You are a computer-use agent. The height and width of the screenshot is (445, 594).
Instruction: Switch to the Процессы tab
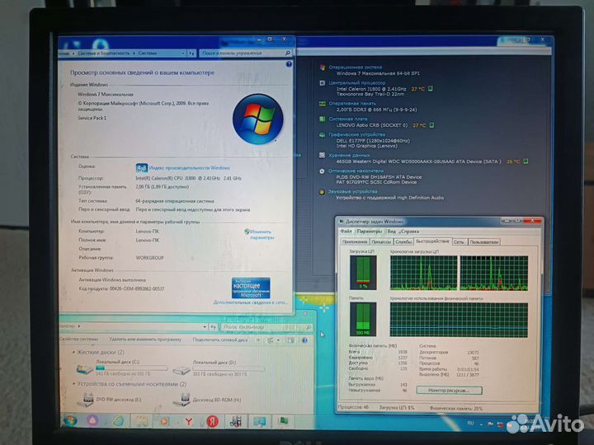tap(381, 241)
